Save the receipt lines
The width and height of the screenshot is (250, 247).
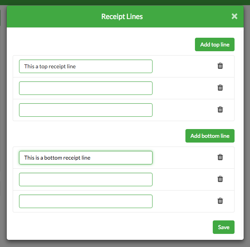[223, 227]
